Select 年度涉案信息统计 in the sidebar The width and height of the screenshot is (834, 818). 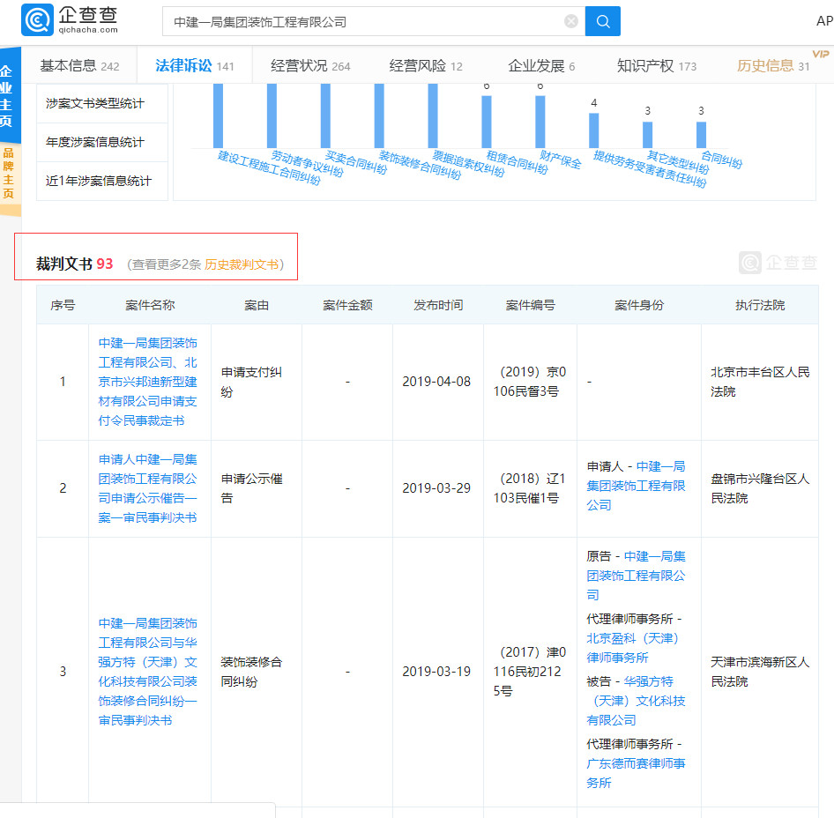(x=102, y=142)
